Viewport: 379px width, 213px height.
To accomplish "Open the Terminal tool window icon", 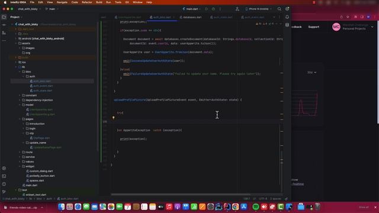I will click(x=4, y=176).
